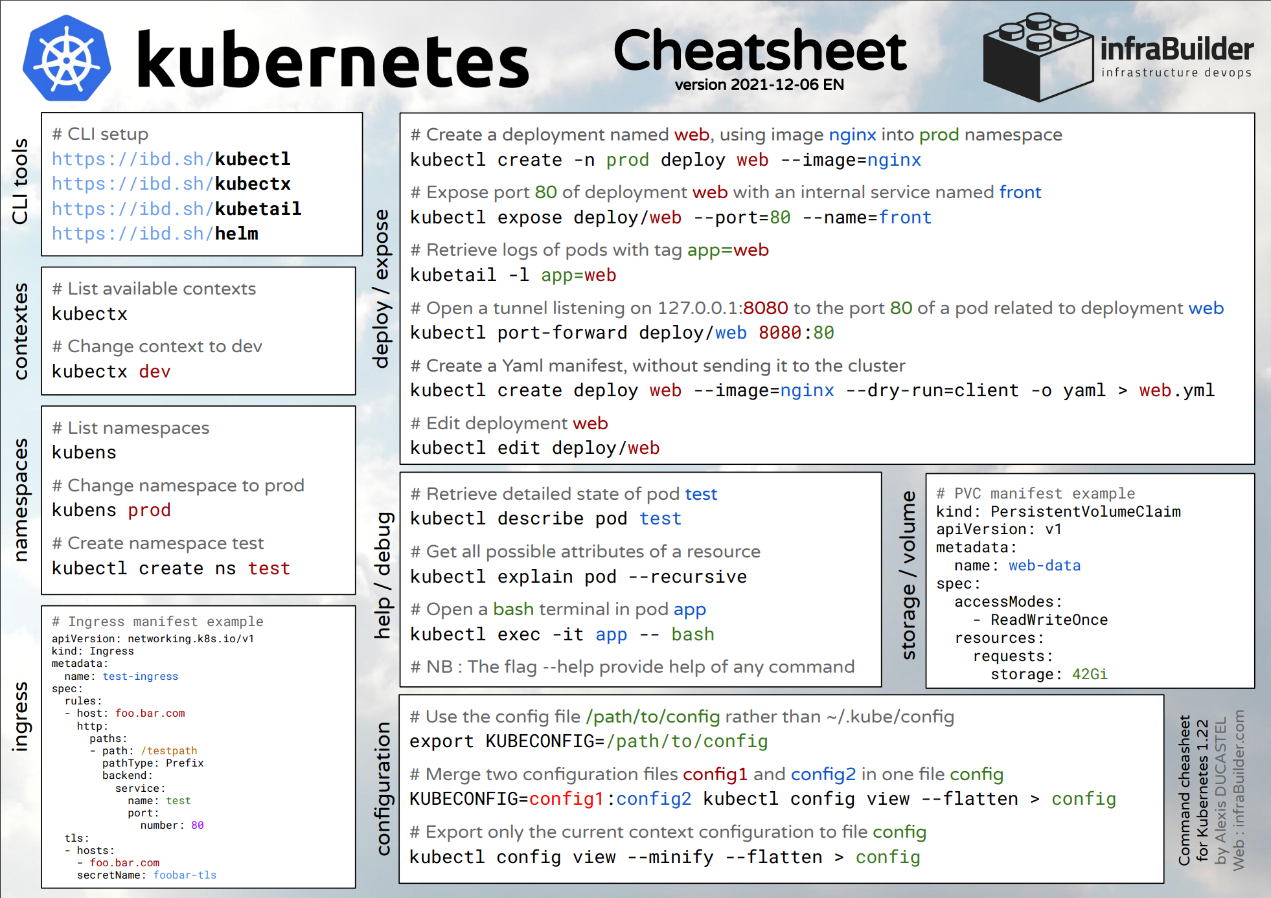This screenshot has height=898, width=1271.
Task: Open the ibd.sh/helm link
Action: point(155,234)
